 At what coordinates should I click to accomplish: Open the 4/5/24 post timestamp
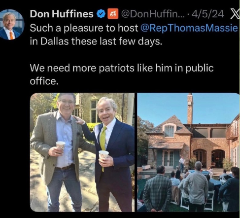[x=207, y=14]
